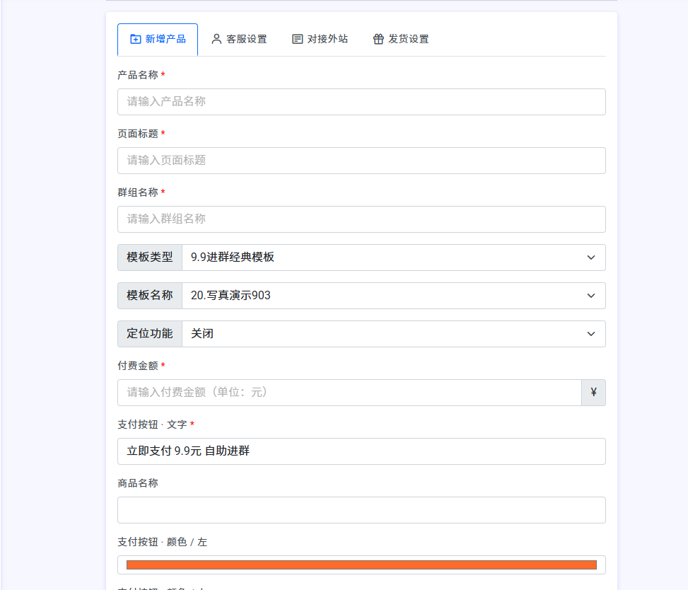The image size is (688, 590).
Task: Open the 对接外站 tab
Action: (320, 39)
